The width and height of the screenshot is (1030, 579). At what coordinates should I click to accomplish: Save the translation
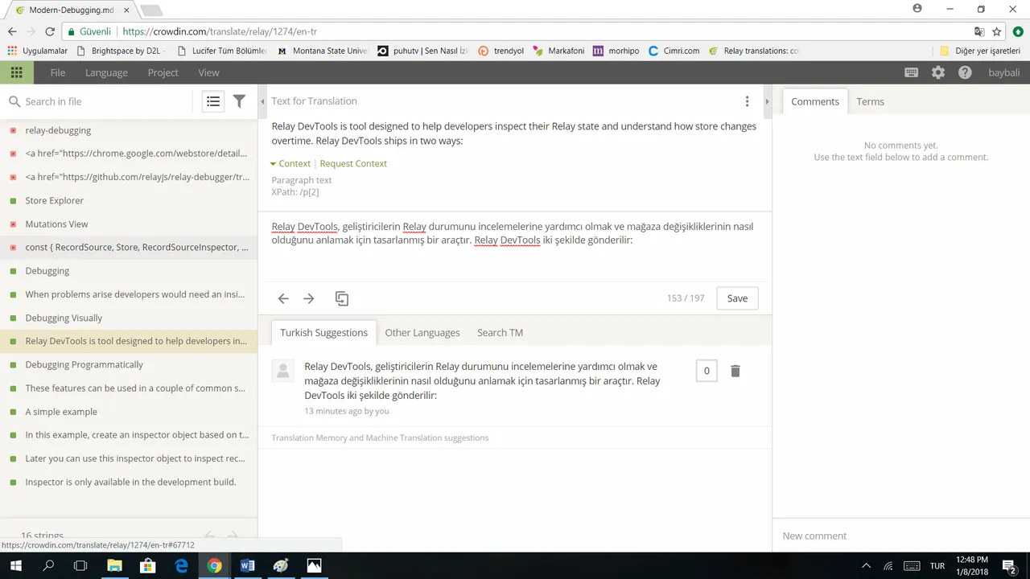pos(737,298)
